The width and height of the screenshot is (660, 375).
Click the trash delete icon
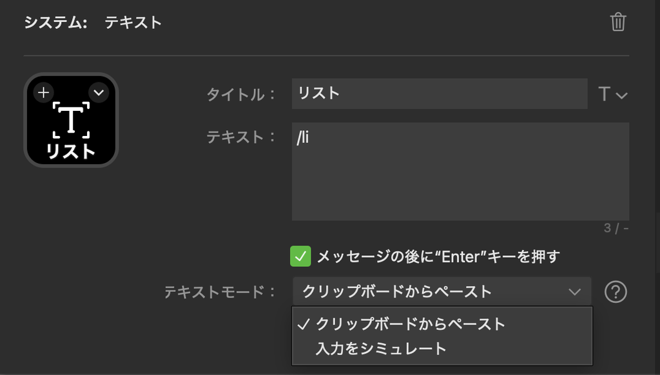[618, 22]
